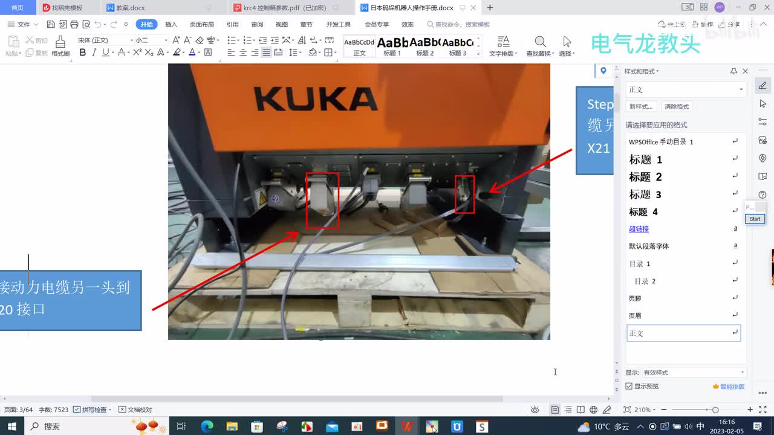Increase paragraph indent
The height and width of the screenshot is (435, 774).
tap(275, 40)
